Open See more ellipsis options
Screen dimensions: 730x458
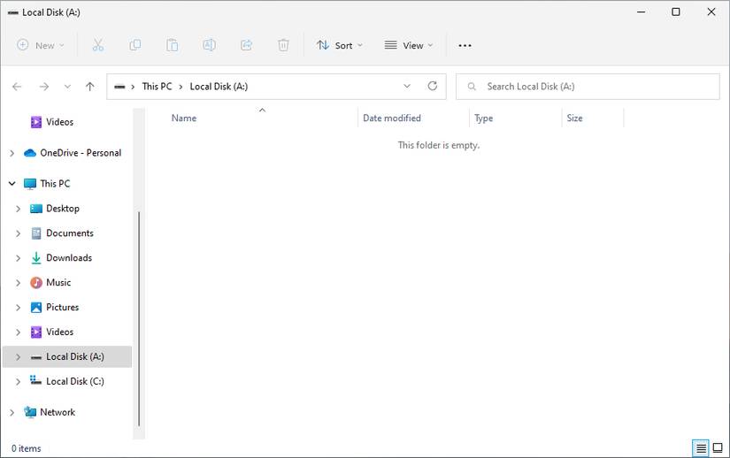pyautogui.click(x=465, y=45)
